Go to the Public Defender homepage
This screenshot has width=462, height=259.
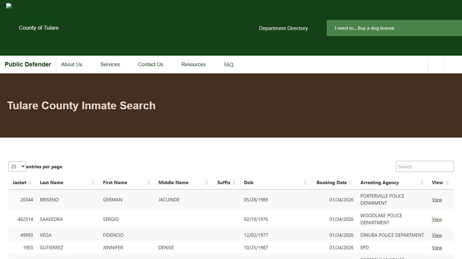coord(28,64)
